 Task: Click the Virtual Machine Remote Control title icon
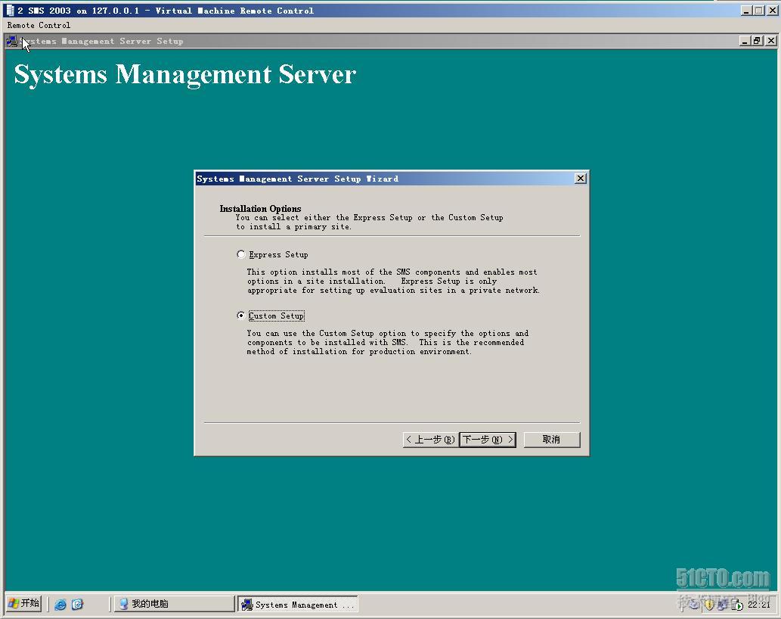tap(10, 11)
